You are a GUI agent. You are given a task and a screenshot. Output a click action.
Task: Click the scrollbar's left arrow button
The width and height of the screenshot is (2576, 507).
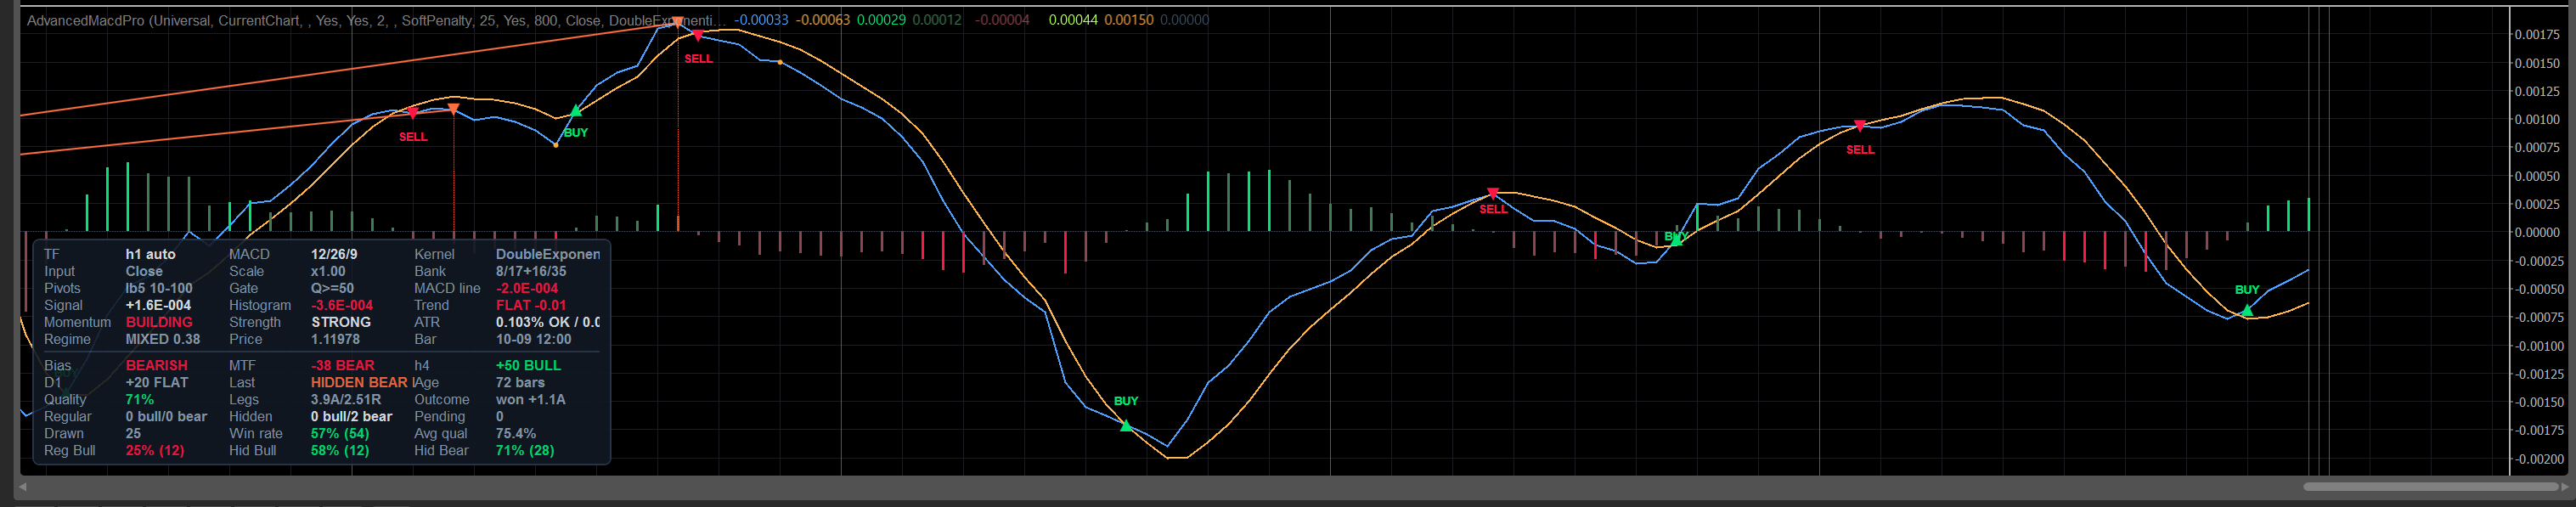tap(23, 487)
